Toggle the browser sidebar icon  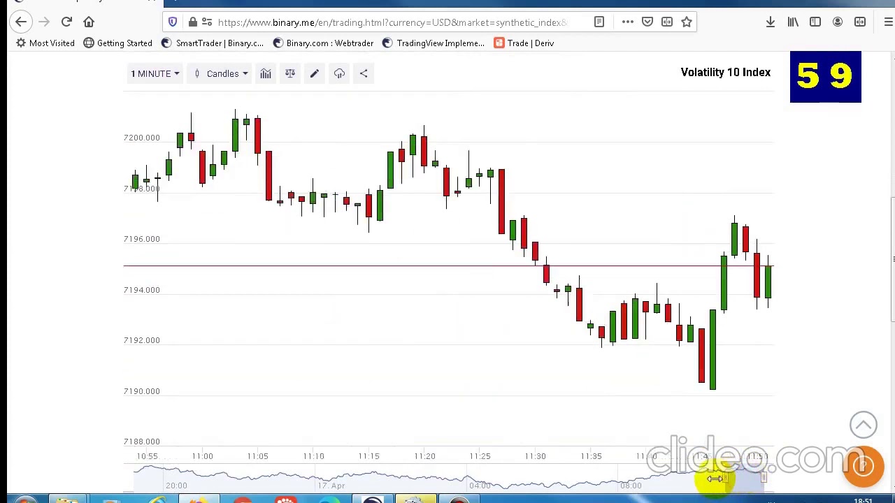click(815, 22)
